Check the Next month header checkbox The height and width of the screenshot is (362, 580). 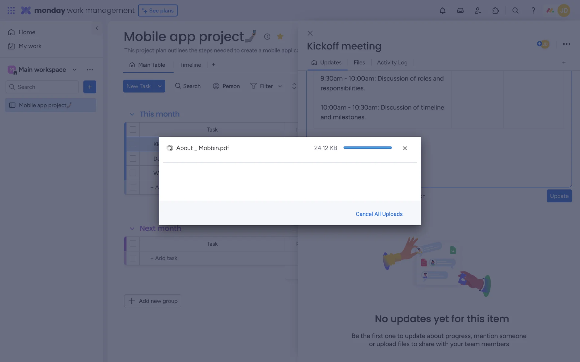[x=133, y=244]
